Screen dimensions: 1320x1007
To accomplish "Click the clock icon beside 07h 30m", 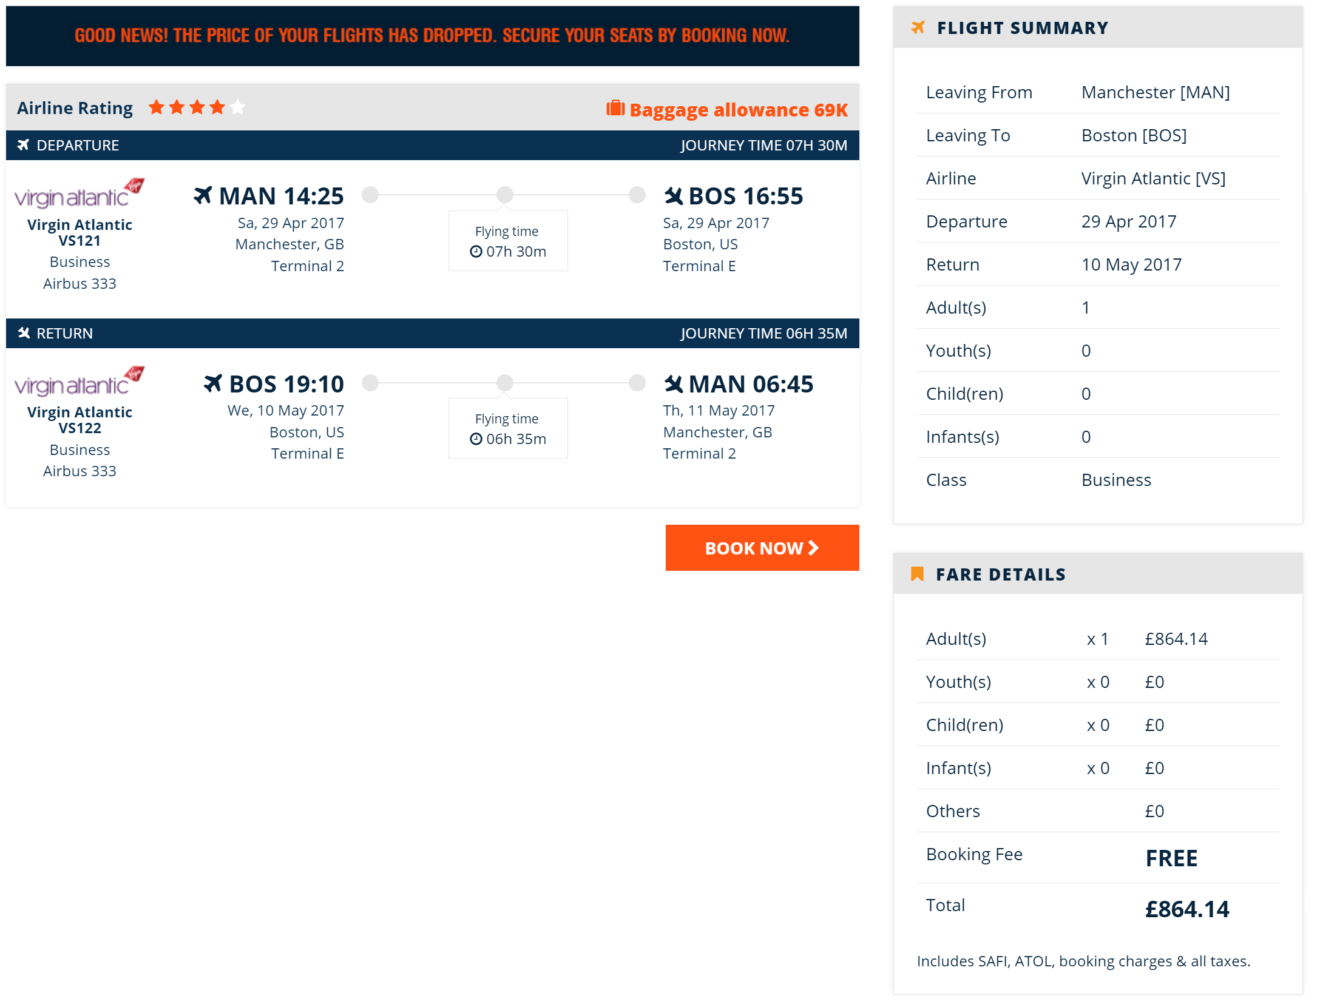I will click(476, 251).
